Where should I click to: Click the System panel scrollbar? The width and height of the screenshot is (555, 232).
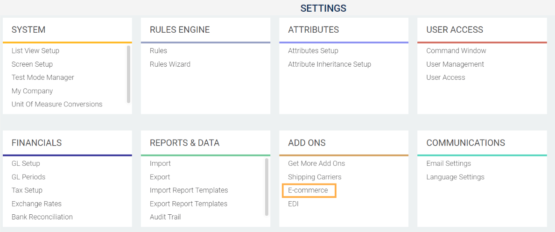(x=128, y=74)
